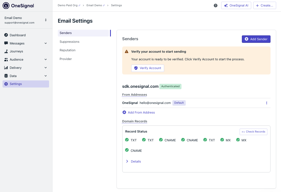
Task: Click the link icon beside Demo Paid Org
Action: coord(79,6)
